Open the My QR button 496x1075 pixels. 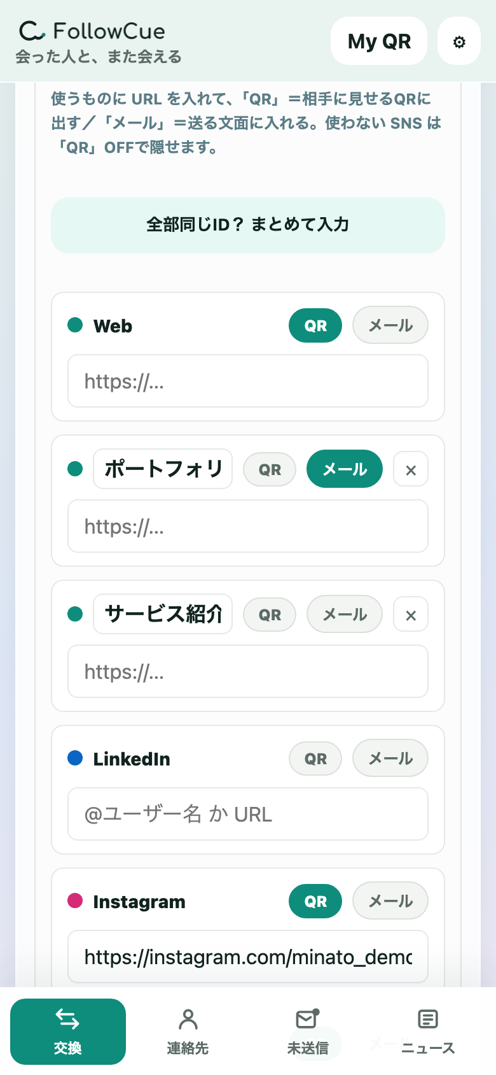click(x=379, y=41)
